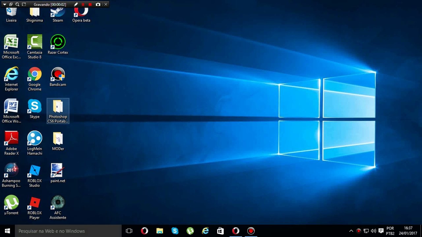Close the recording bar
Screen dimensions: 422x237
[x=105, y=5]
